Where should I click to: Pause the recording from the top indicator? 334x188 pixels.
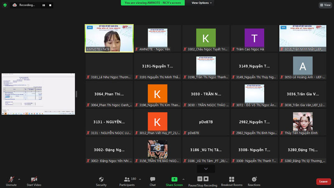point(44,5)
